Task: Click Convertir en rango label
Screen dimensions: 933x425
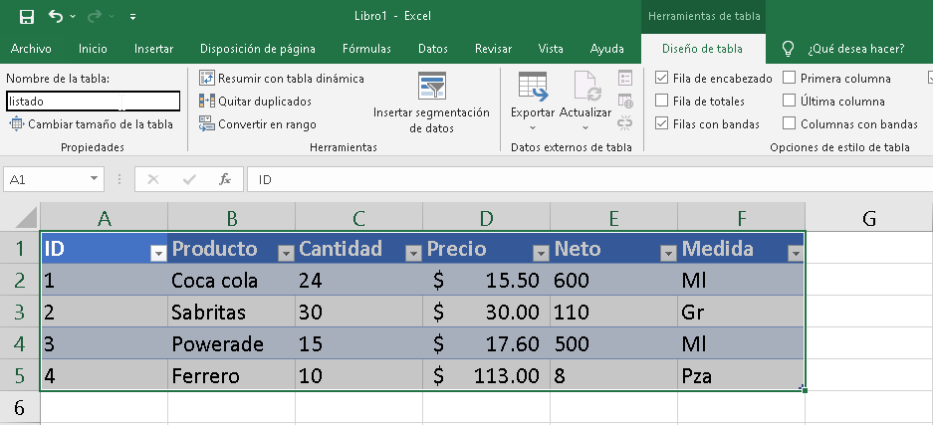Action: [267, 124]
